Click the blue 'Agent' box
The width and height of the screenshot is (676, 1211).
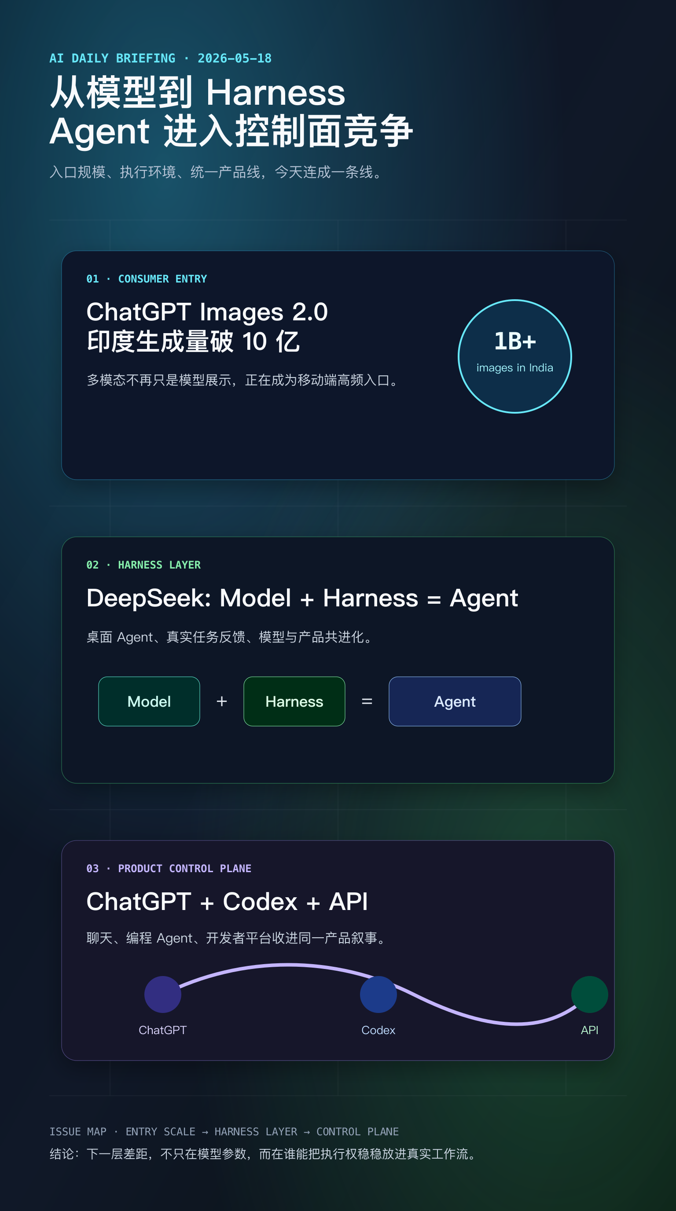click(x=455, y=701)
